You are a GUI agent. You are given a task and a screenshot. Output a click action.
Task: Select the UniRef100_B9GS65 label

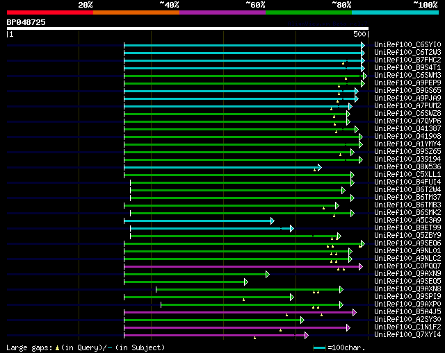coord(407,90)
